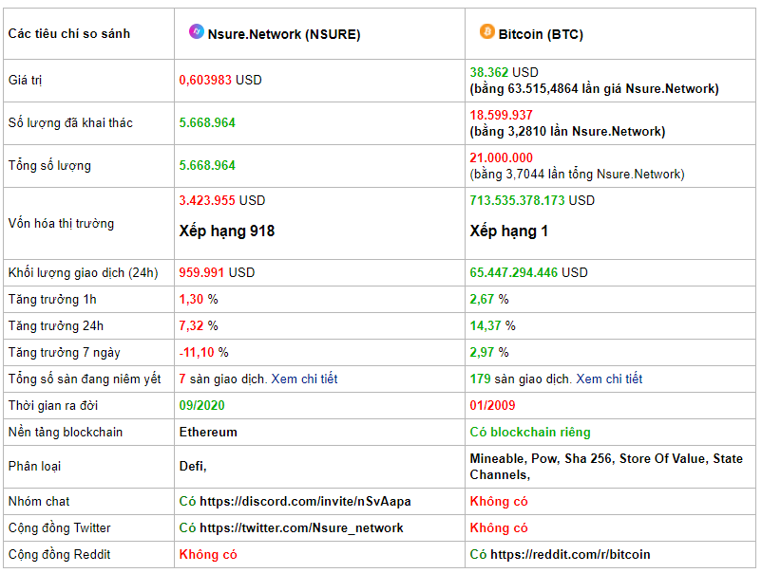
Task: Click Bitcoin's price value 38.362 USD
Action: (x=504, y=72)
